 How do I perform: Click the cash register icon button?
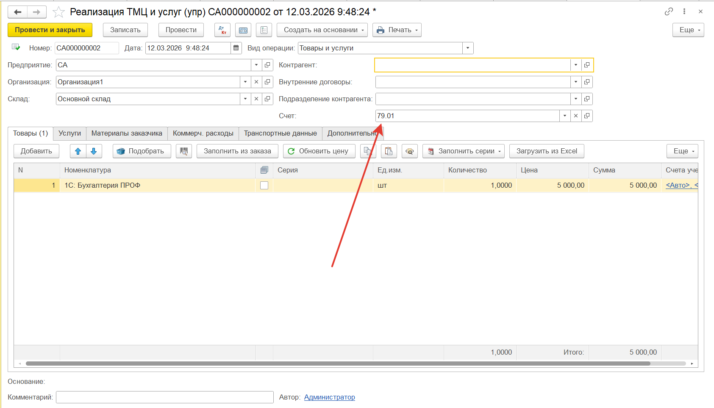(243, 30)
